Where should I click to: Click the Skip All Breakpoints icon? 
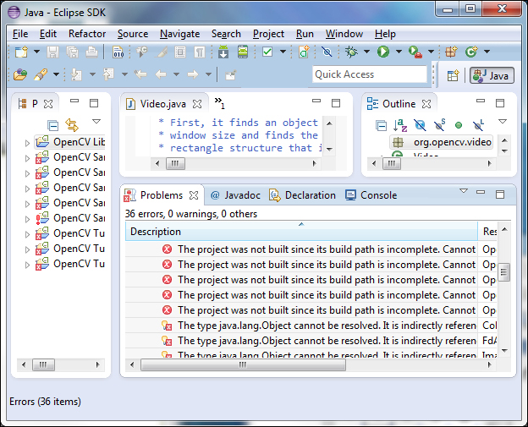click(327, 52)
